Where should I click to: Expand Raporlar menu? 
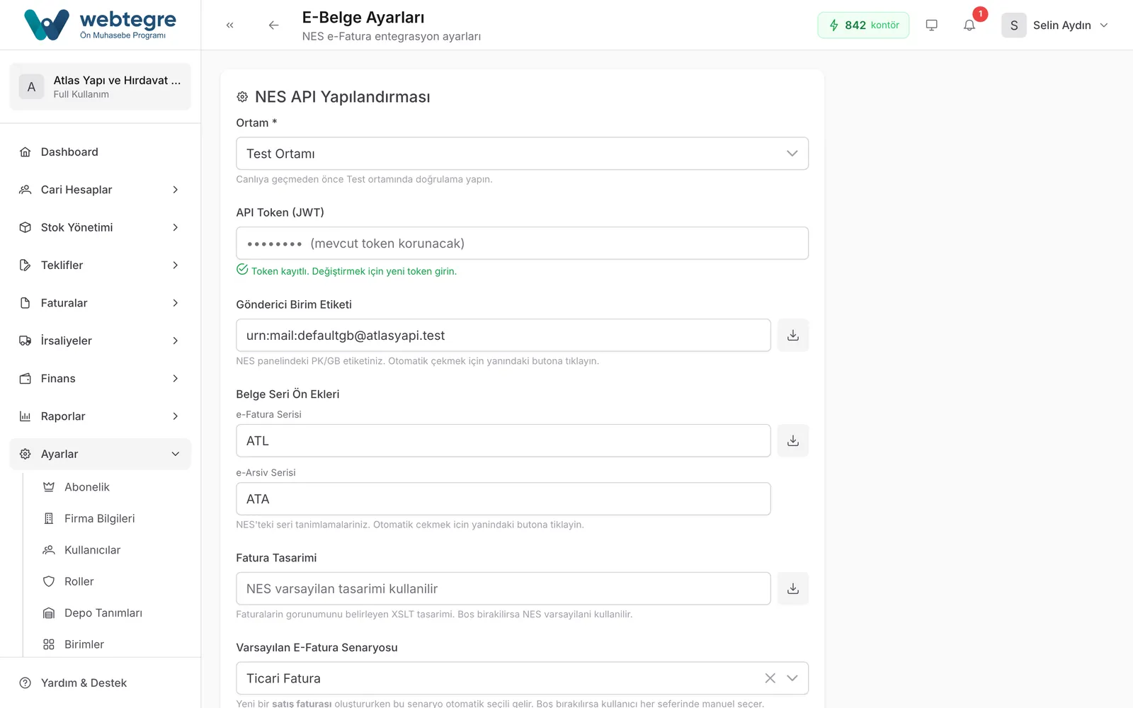100,416
